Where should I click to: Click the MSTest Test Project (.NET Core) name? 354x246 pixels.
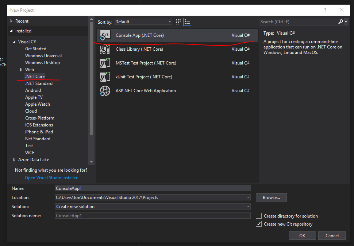(146, 63)
